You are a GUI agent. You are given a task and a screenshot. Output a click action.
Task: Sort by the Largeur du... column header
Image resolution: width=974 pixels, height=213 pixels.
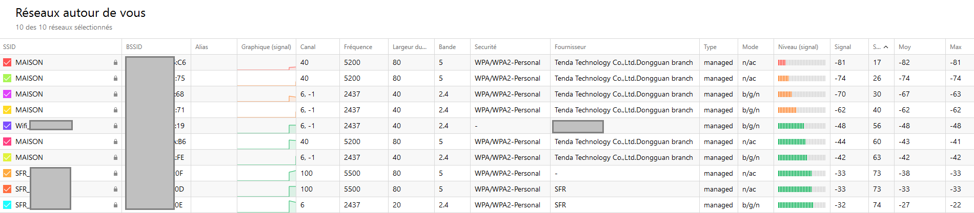tap(409, 47)
